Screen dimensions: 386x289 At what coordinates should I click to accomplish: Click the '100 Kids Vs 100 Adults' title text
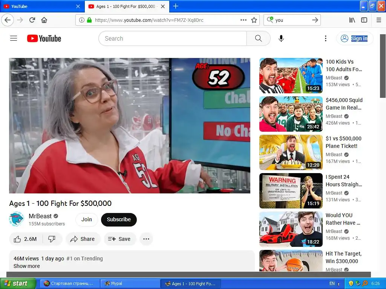pos(344,65)
